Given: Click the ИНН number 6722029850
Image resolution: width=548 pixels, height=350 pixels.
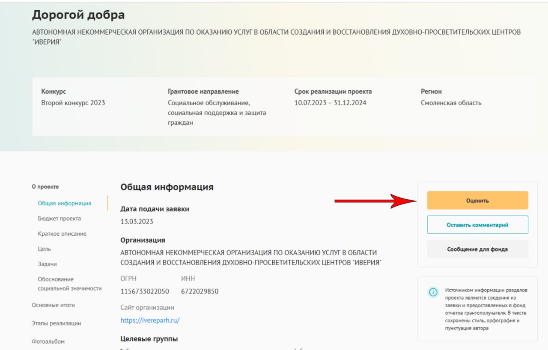Looking at the screenshot, I should [200, 291].
